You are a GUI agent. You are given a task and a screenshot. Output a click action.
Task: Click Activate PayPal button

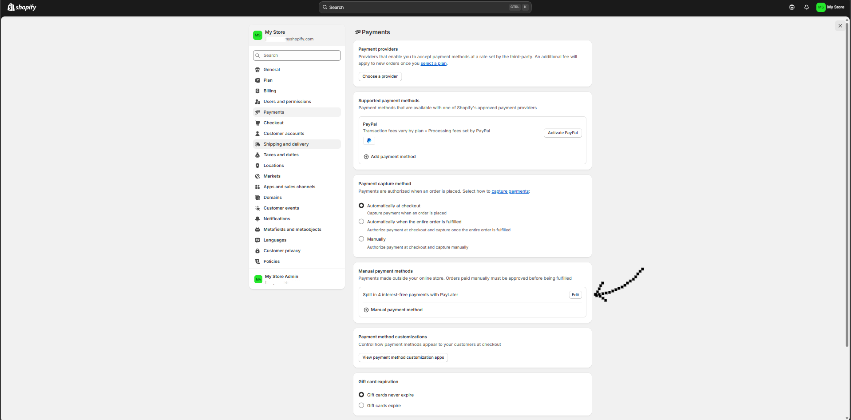pos(562,133)
